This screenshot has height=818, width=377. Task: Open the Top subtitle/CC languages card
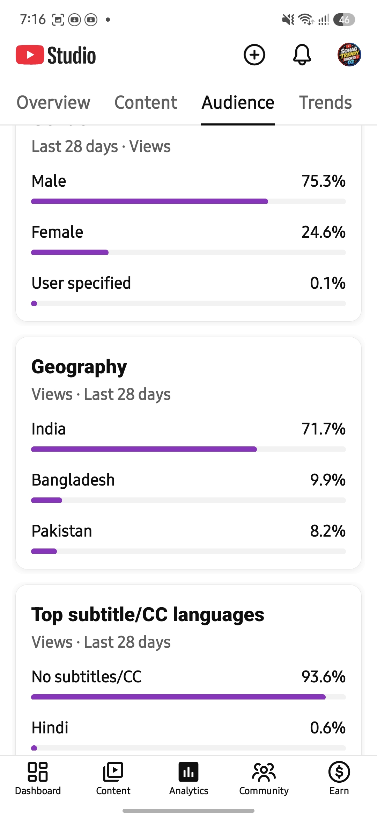coord(148,615)
